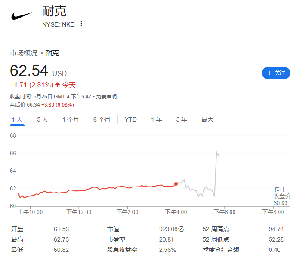
Task: Open the 市场概况 breadcrumb link
Action: 24,53
